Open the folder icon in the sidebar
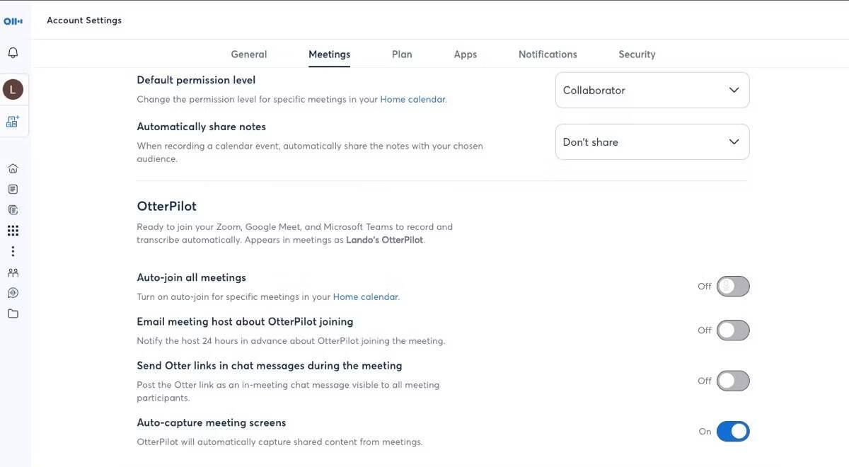Screen dimensions: 849x467 click(13, 313)
